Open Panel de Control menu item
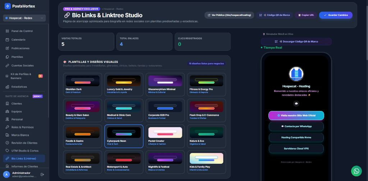Viewport: 368px width, 181px height. 24,31
